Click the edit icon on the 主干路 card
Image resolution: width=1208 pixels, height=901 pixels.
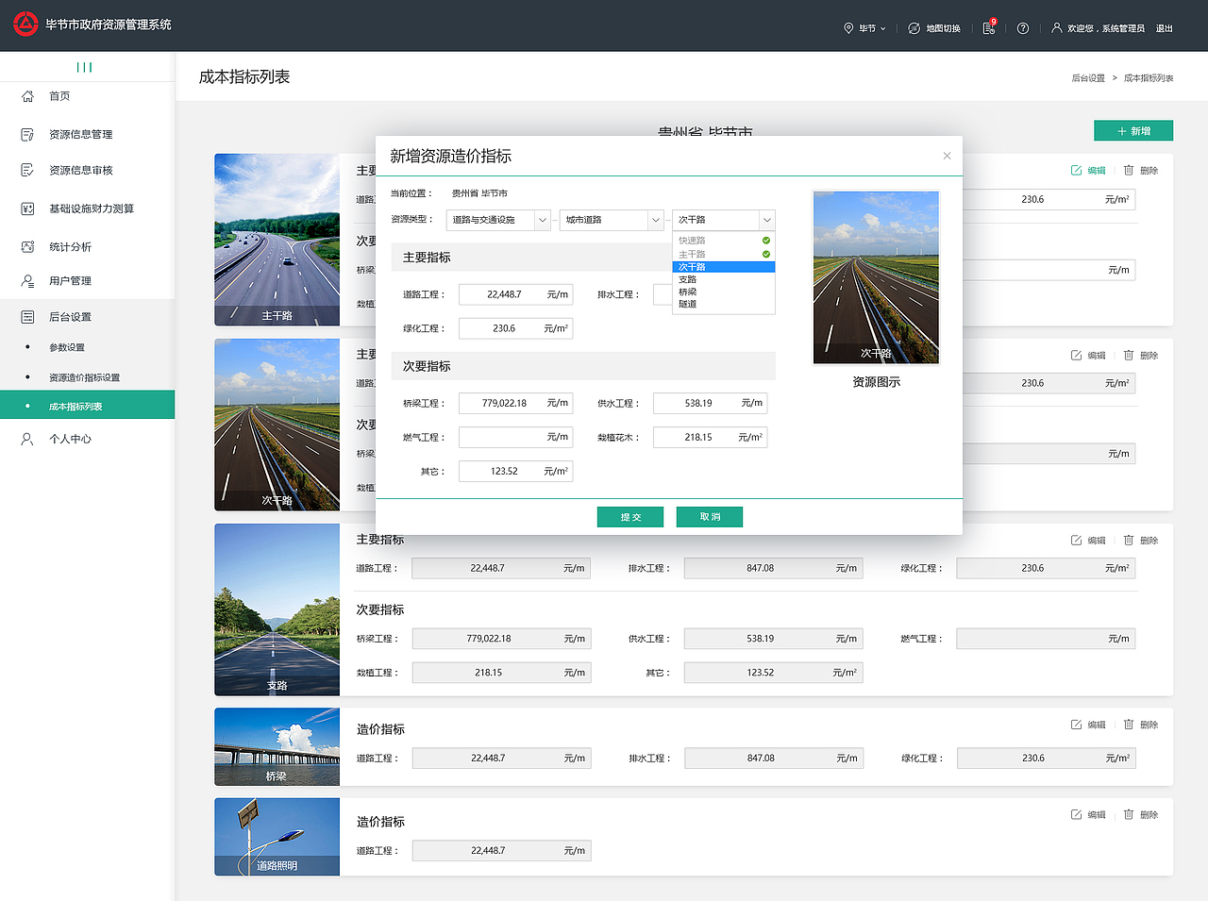[x=1076, y=171]
